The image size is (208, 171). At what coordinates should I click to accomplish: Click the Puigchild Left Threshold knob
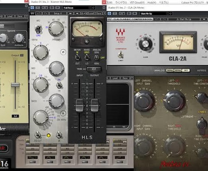(175, 101)
